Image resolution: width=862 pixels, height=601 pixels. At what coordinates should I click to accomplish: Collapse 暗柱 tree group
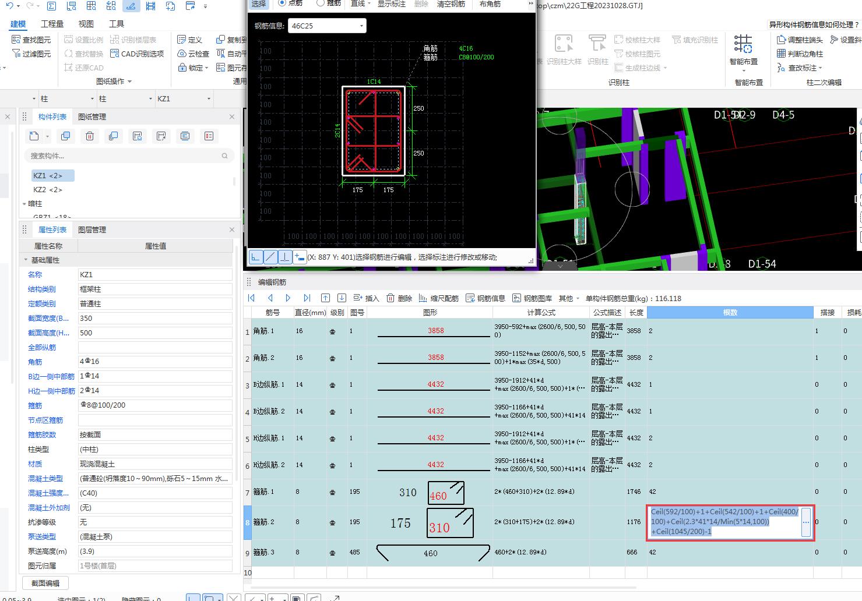coord(24,204)
